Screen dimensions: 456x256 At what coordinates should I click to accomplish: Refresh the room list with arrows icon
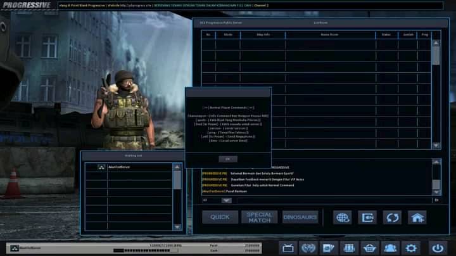392,217
